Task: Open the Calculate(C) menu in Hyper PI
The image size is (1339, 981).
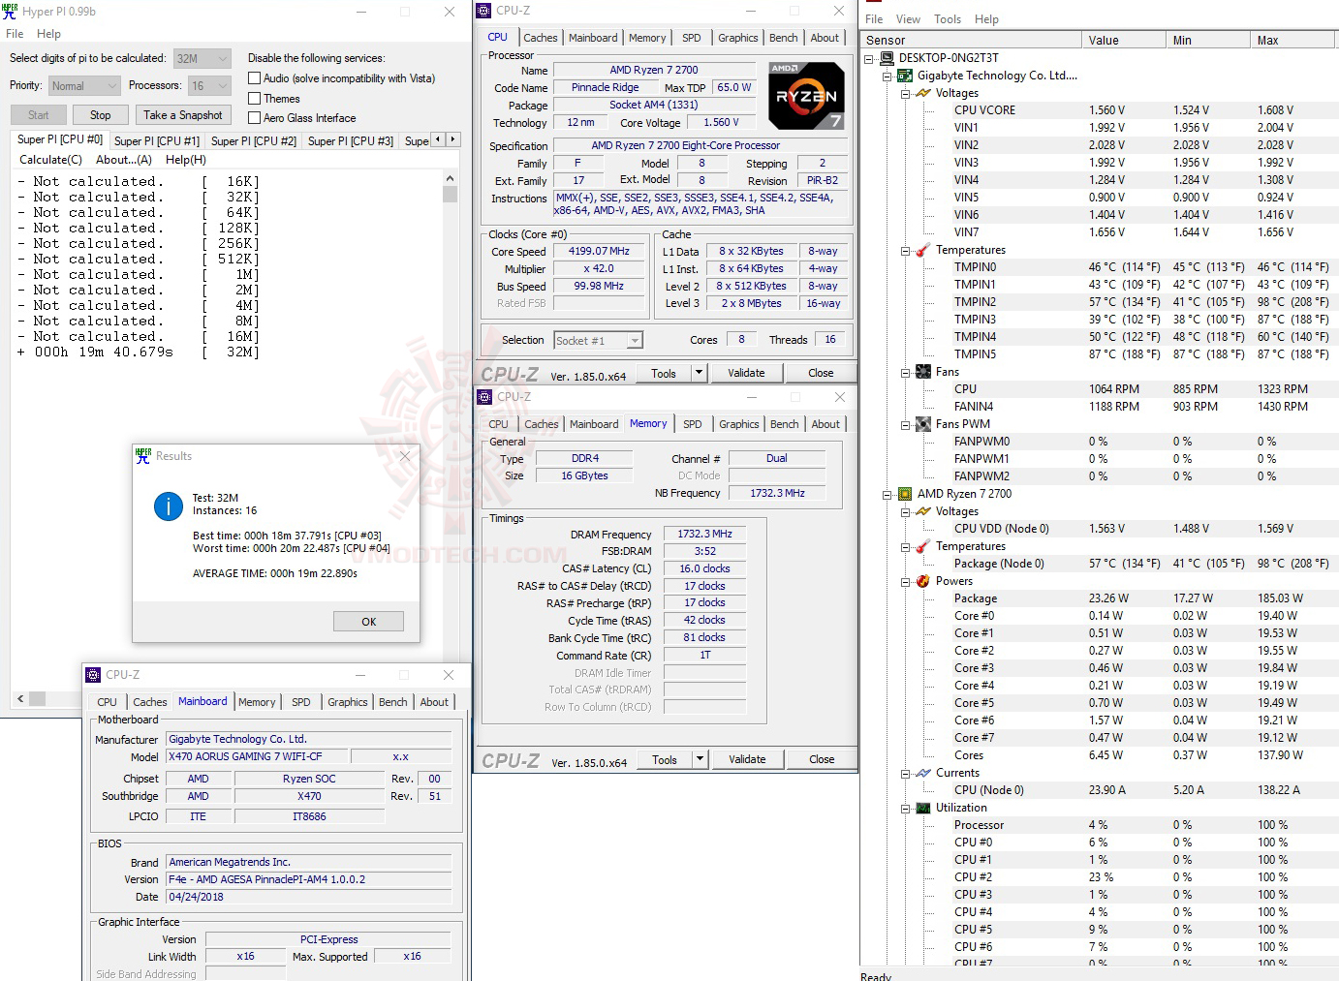Action: click(49, 159)
